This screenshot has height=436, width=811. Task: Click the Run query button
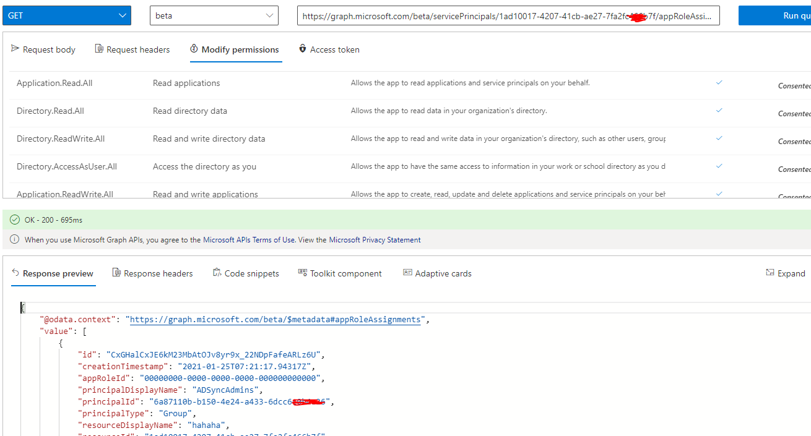click(x=775, y=15)
